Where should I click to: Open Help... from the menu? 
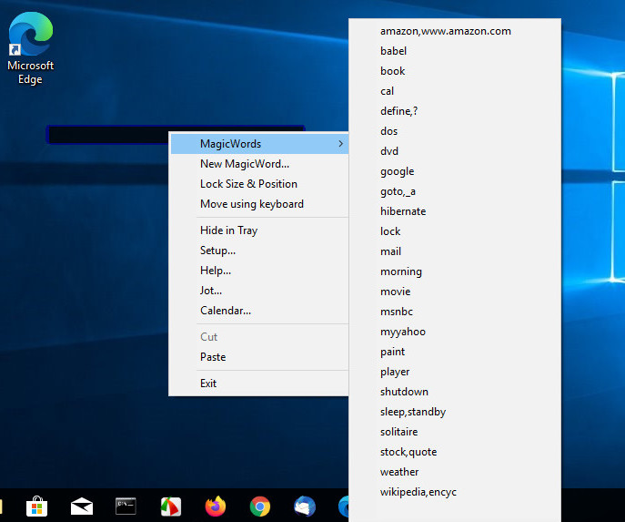point(259,271)
